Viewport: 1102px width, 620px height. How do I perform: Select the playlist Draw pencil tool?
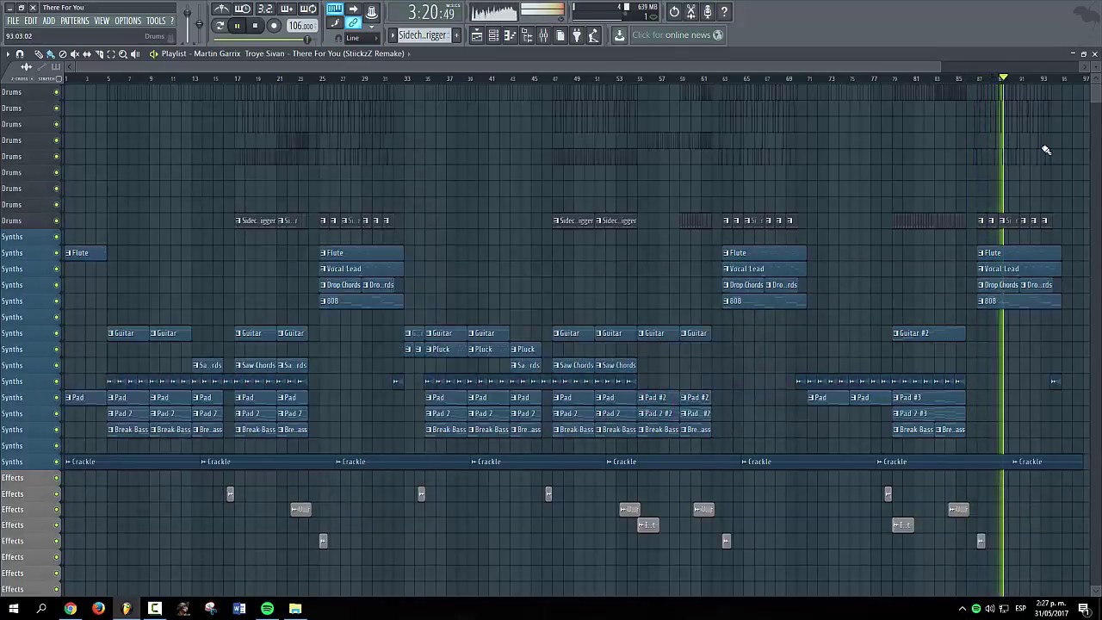pos(39,53)
